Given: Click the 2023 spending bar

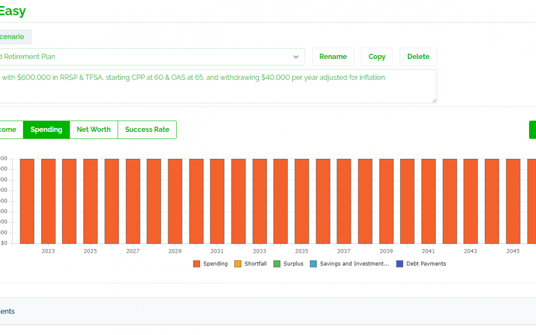Looking at the screenshot, I should [x=48, y=201].
